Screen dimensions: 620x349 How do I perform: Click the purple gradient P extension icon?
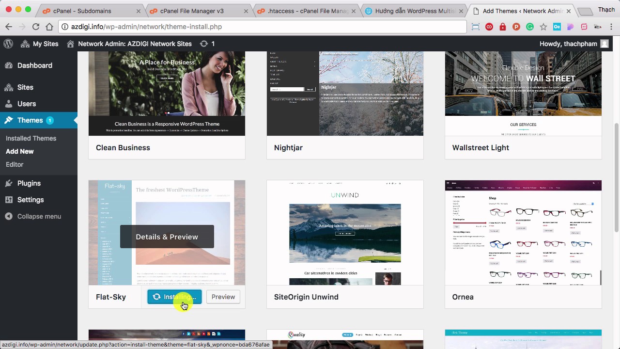click(x=571, y=27)
